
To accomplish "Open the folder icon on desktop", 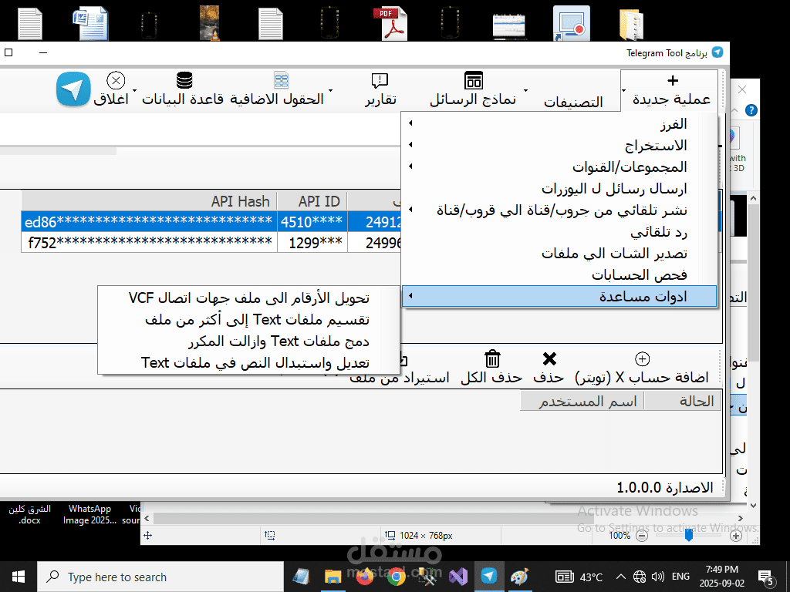I will click(x=631, y=24).
